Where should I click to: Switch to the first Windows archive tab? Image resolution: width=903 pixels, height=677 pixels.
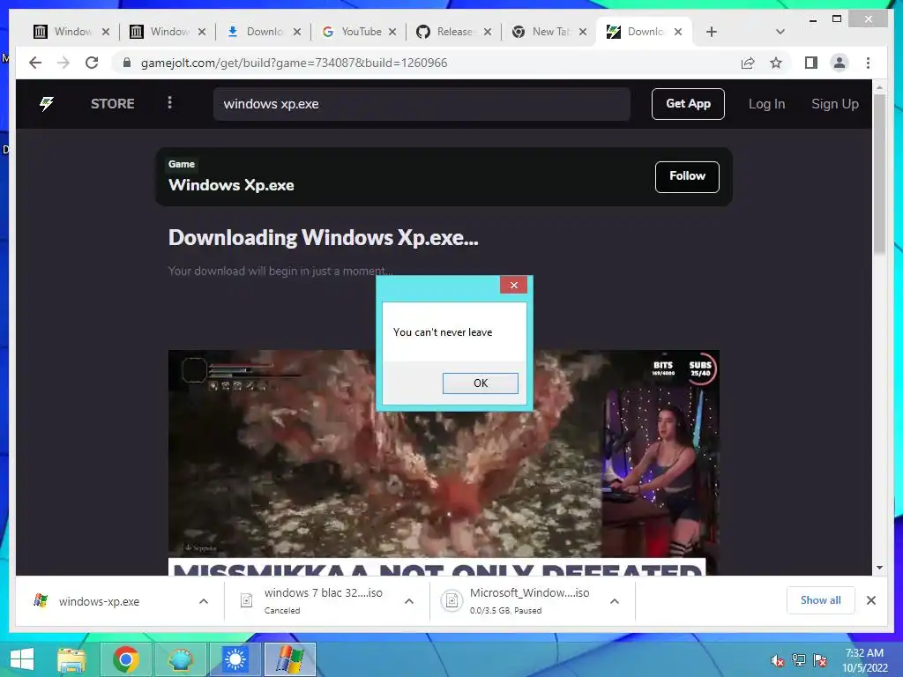pyautogui.click(x=64, y=32)
